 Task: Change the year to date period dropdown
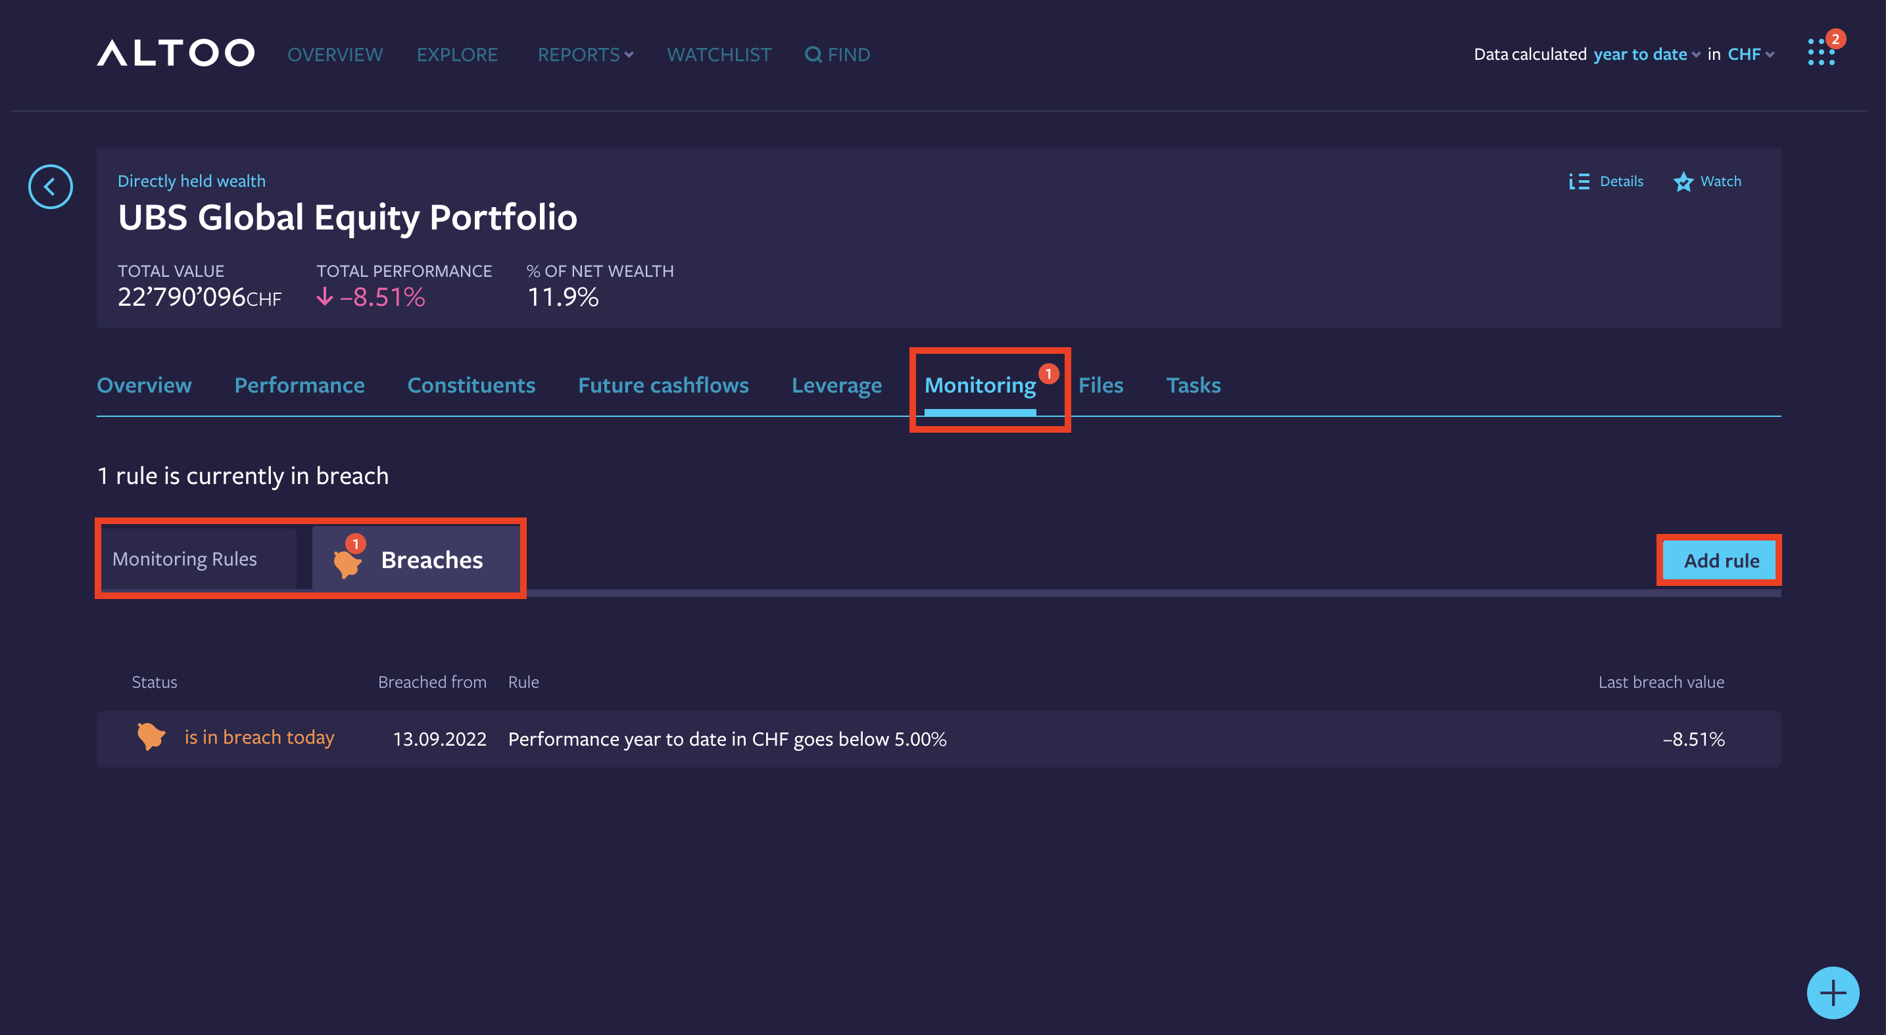tap(1647, 54)
